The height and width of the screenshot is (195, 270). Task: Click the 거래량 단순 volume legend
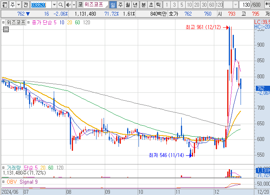[x=22, y=168]
